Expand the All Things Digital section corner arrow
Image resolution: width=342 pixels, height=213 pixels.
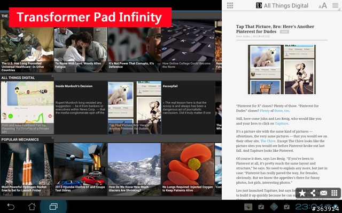pos(52,76)
